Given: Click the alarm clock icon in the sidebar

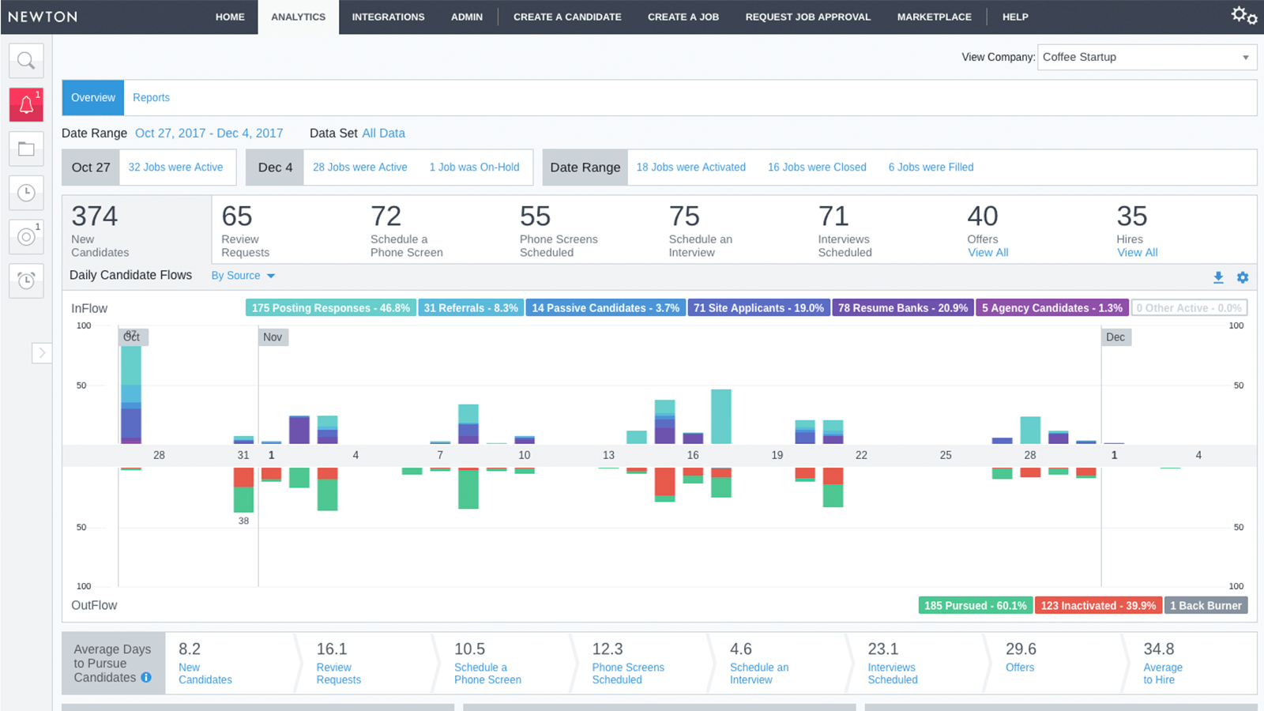Looking at the screenshot, I should [26, 280].
